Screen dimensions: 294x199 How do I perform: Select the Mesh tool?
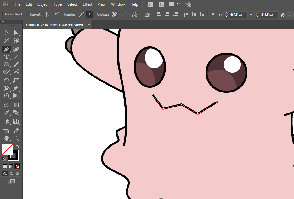click(7, 105)
